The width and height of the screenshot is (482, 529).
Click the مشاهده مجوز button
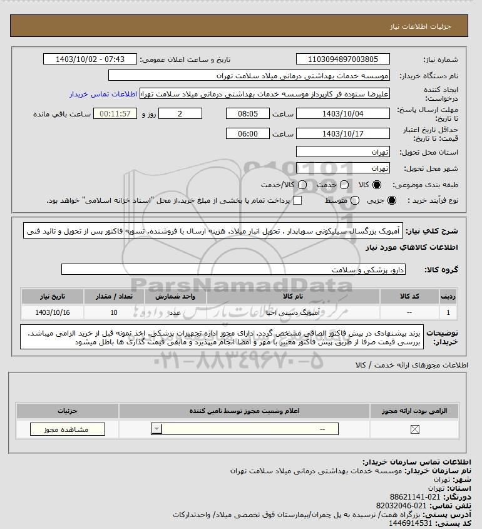[68, 429]
